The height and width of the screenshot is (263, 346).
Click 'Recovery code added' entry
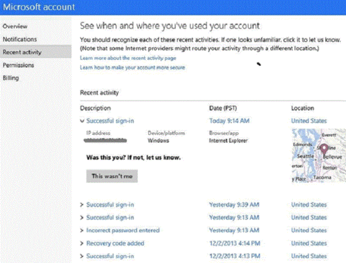pos(115,243)
